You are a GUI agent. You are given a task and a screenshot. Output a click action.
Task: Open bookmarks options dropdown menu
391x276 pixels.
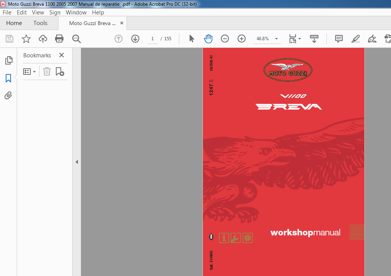(29, 72)
